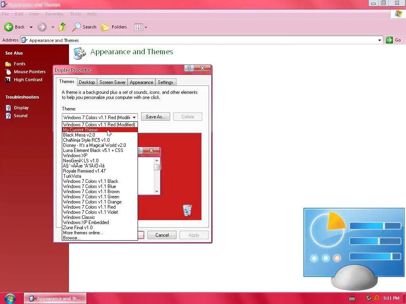Click the Cancel button
The width and height of the screenshot is (406, 304).
162,235
